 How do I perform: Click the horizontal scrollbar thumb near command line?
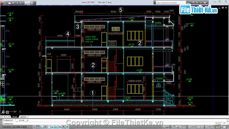coord(219,123)
